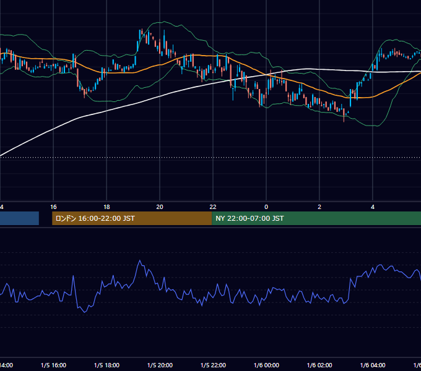
Task: Click the London 16:00-22:00 JST session bar
Action: [x=132, y=218]
